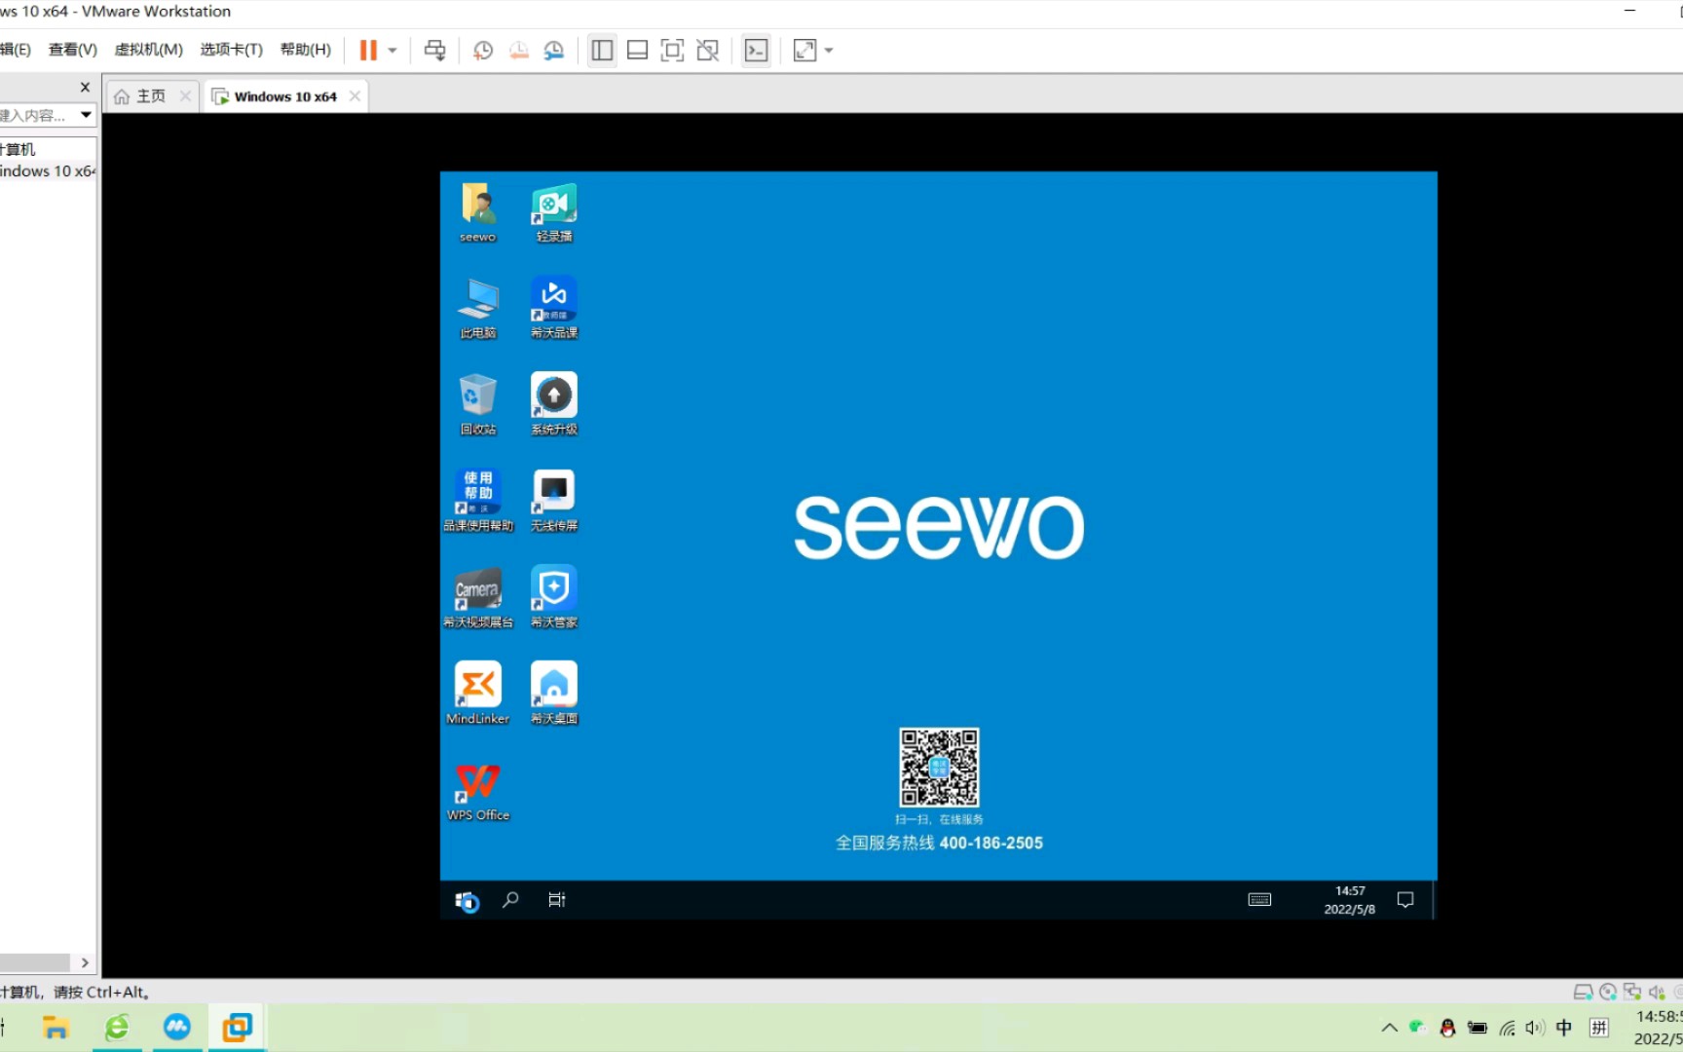Open the 无线传屏 desktop shortcut
1683x1052 pixels.
coord(554,501)
